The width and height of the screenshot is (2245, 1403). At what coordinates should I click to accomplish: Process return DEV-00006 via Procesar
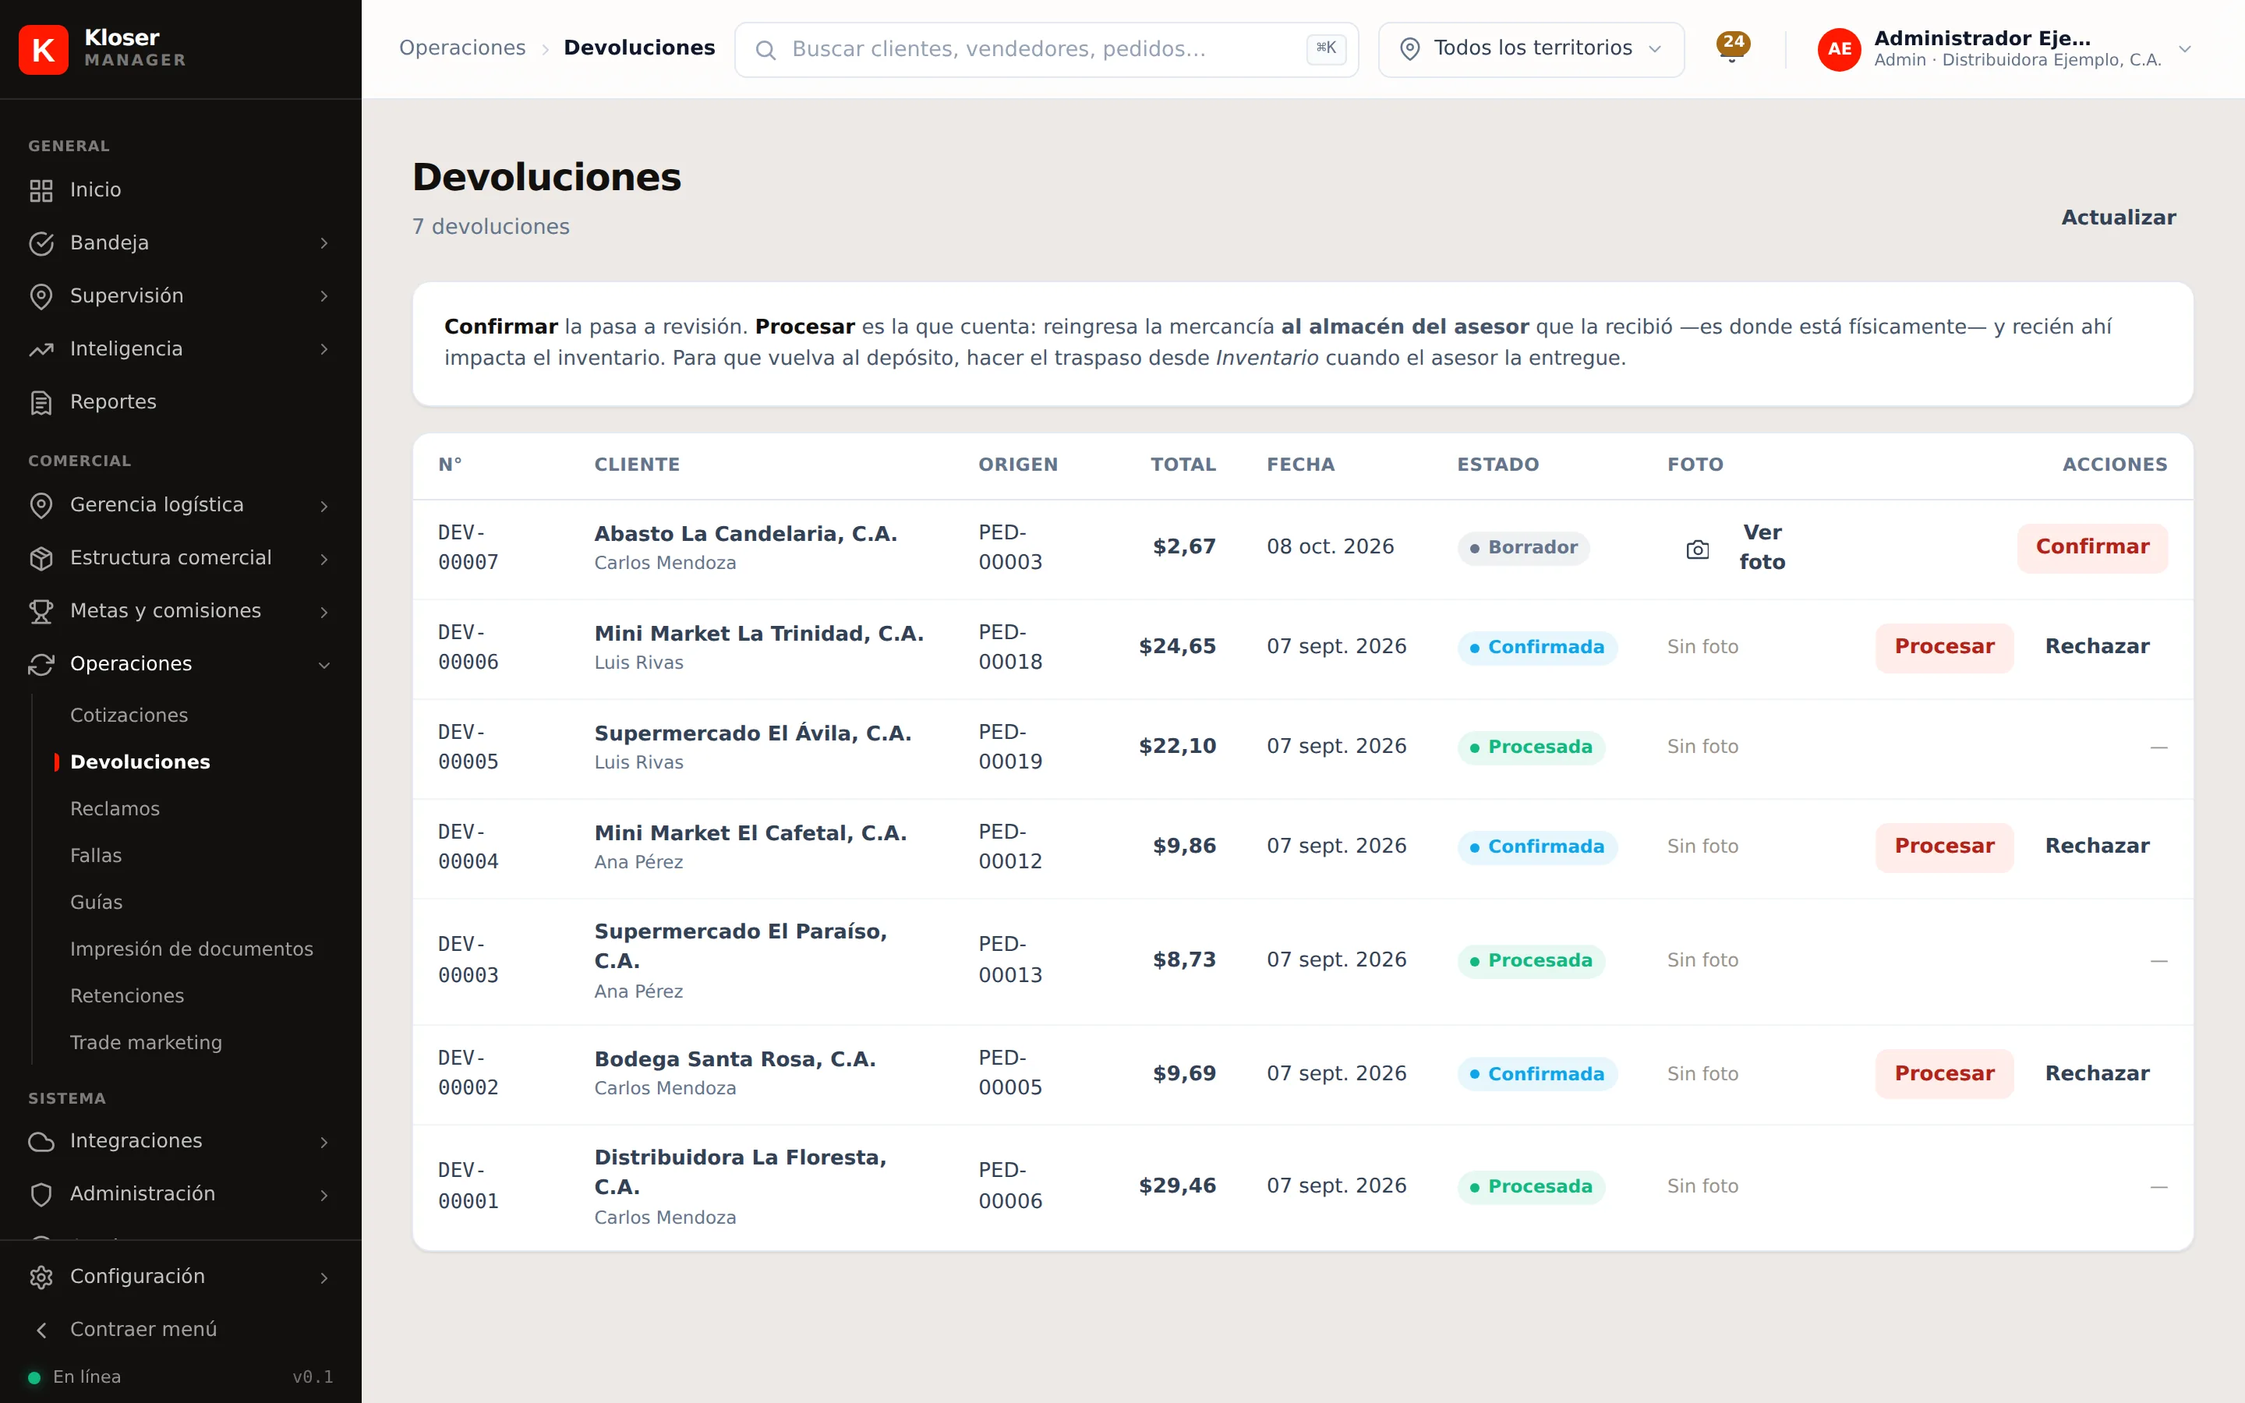tap(1944, 647)
